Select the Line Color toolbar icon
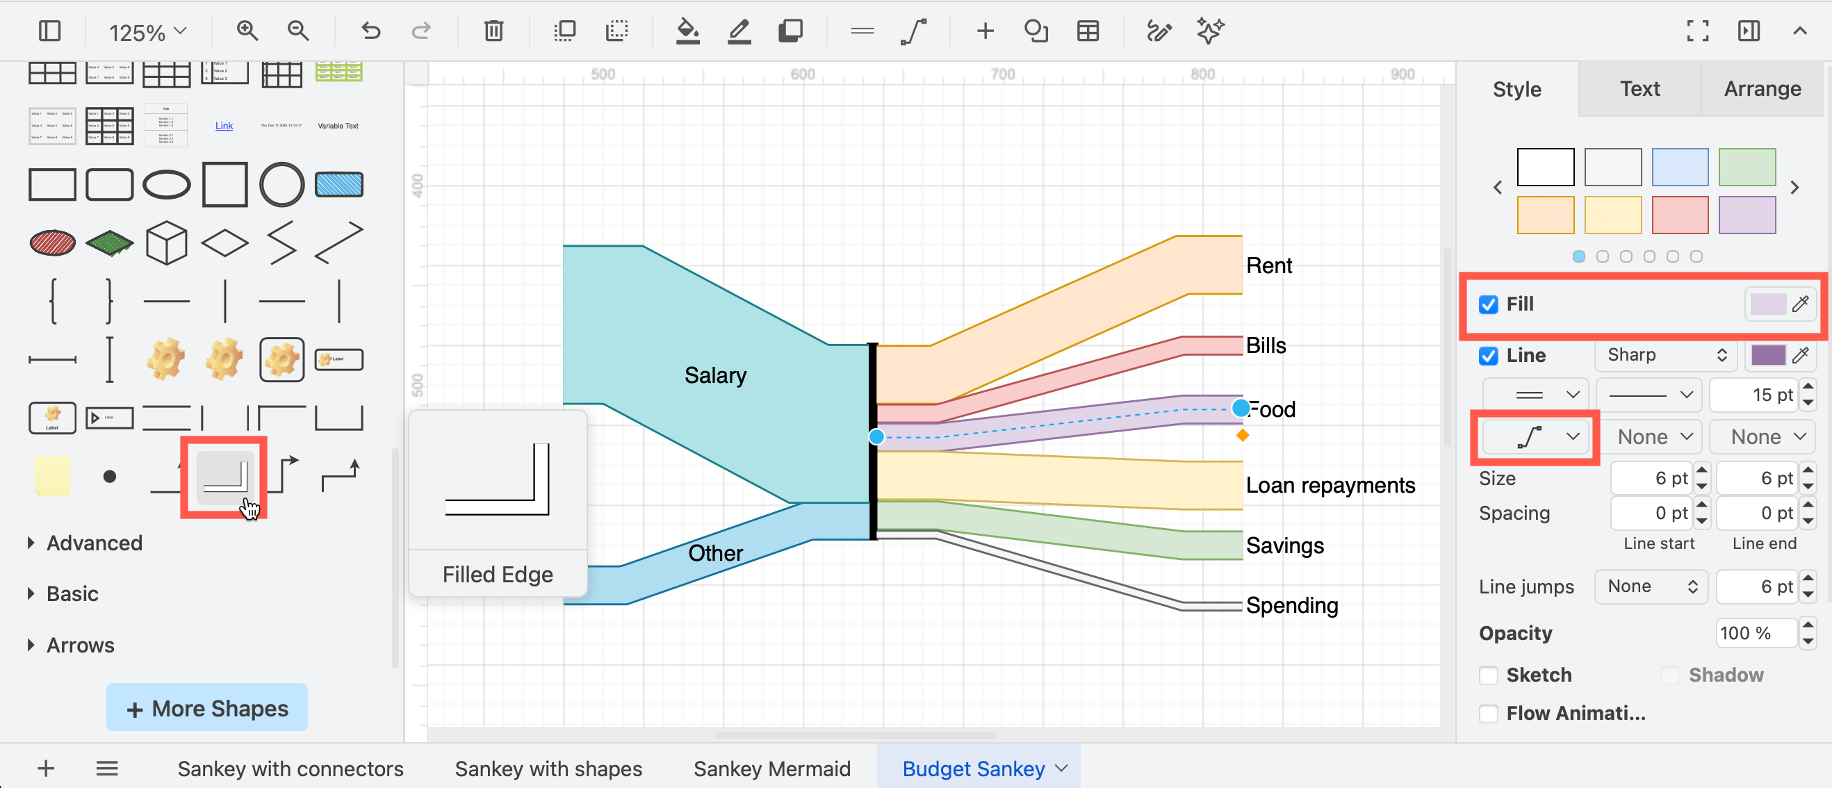 point(738,31)
